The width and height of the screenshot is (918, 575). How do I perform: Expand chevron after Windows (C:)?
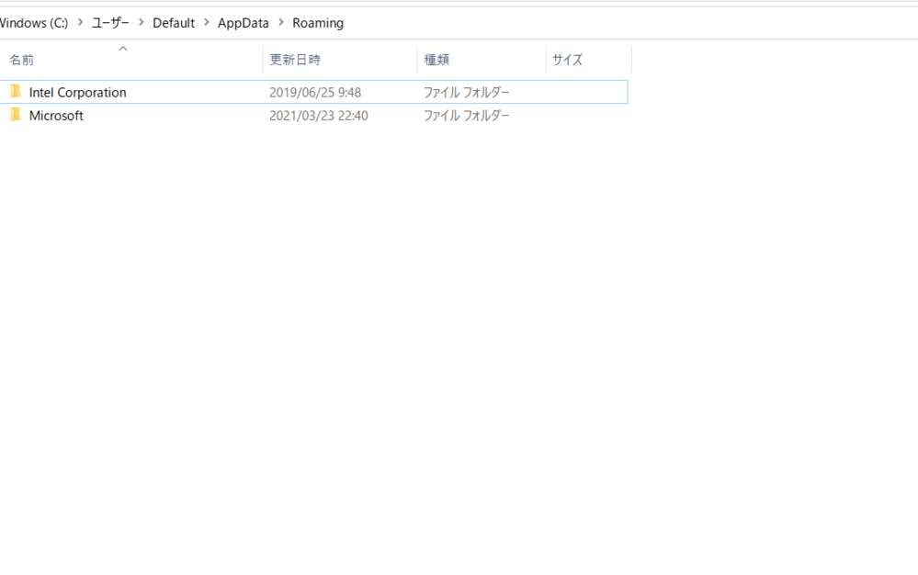[80, 22]
